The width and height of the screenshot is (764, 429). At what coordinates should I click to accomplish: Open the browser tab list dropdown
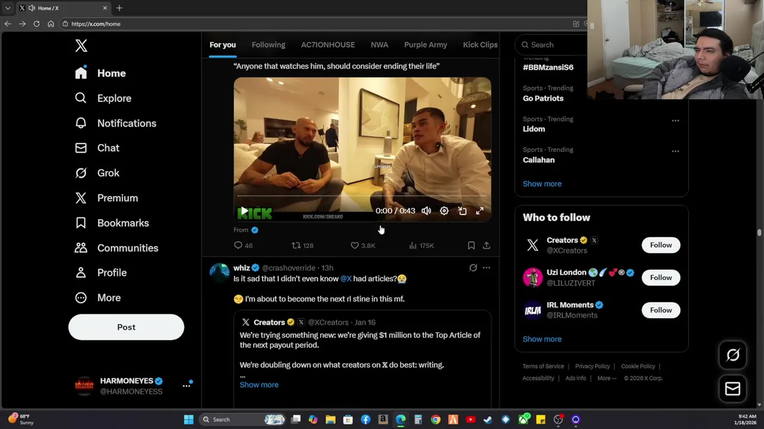coord(8,8)
